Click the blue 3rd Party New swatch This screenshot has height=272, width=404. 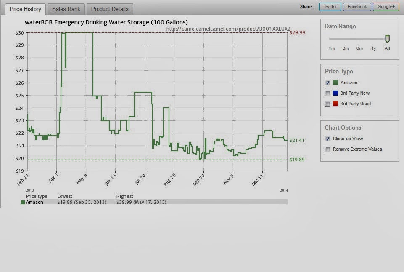335,93
